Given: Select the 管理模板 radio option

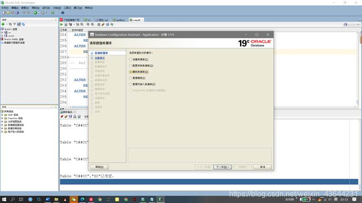Looking at the screenshot, I should pyautogui.click(x=137, y=78).
